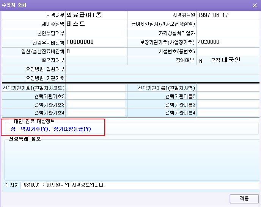Image resolution: width=261 pixels, height=207 pixels.
Task: Click the 임신/출산진료비잔액 value 0
Action: (x=68, y=51)
